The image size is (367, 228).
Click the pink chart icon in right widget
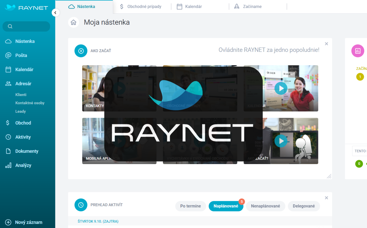[x=358, y=51]
